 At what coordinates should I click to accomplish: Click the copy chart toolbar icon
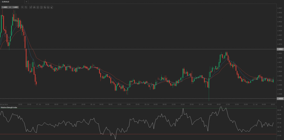[45, 7]
